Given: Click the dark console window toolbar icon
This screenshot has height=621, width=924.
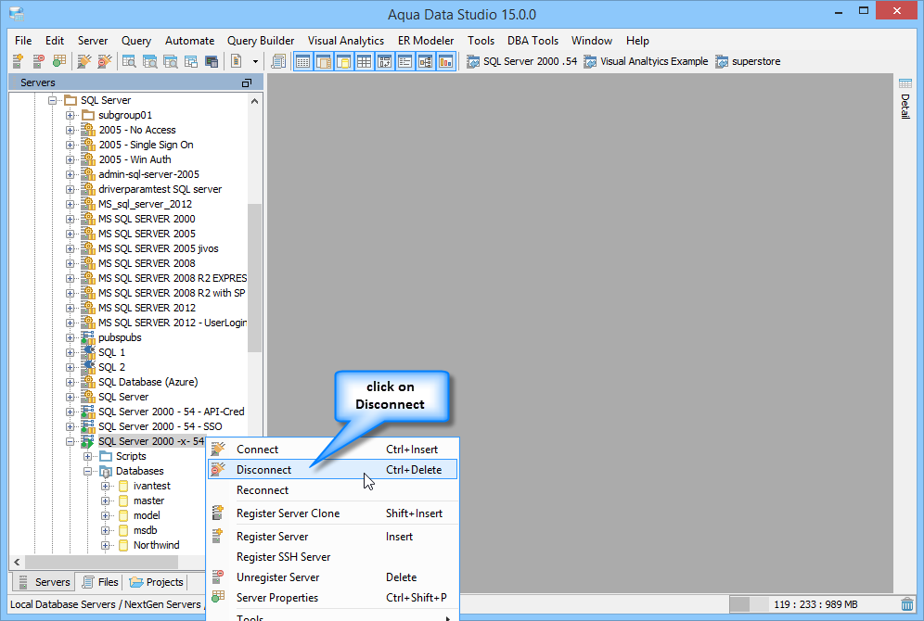Looking at the screenshot, I should (212, 60).
